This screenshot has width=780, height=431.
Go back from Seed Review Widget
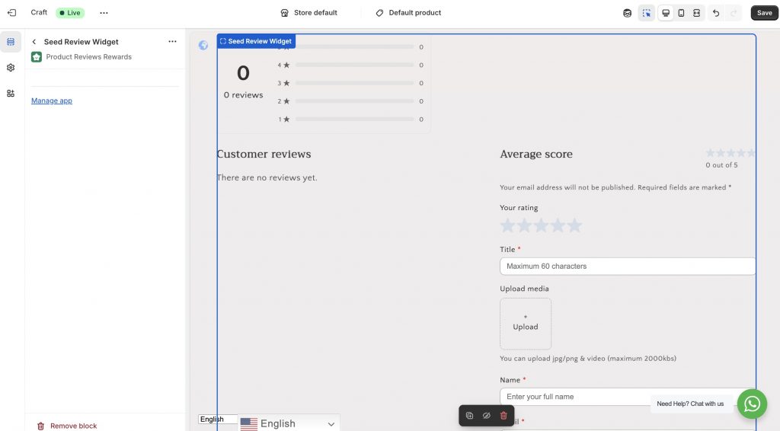34,42
